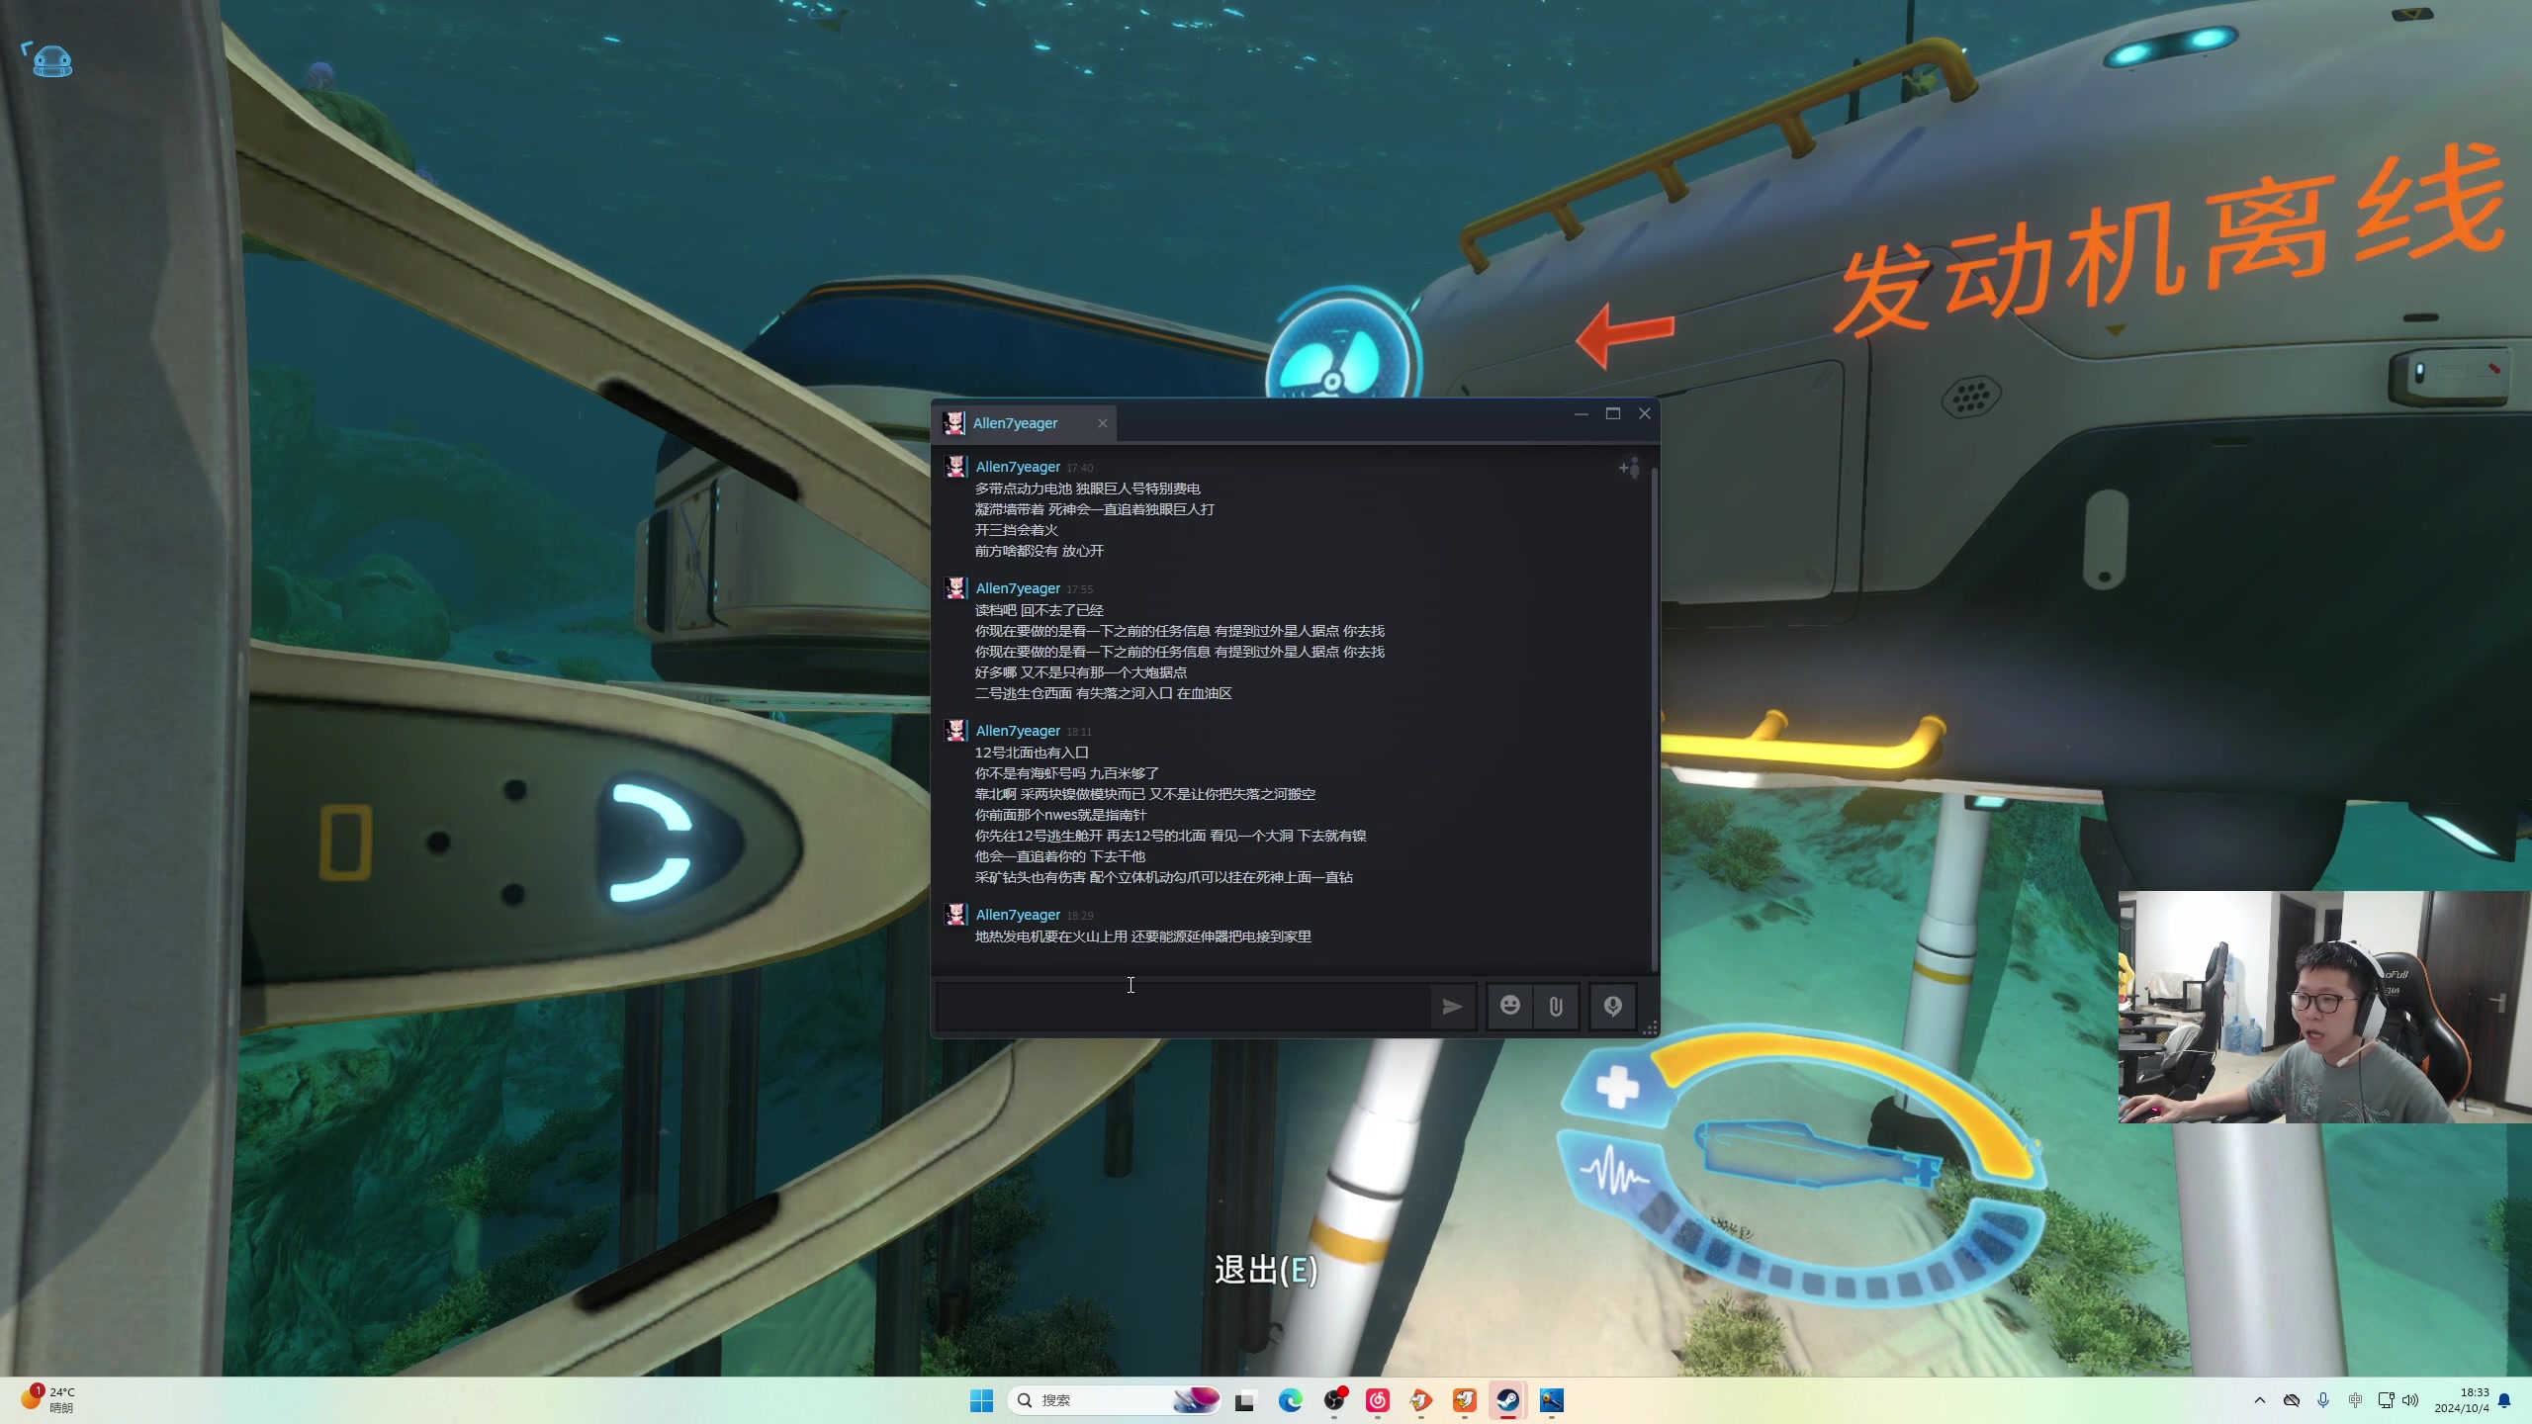Open network settings from the tray

[x=2387, y=1400]
